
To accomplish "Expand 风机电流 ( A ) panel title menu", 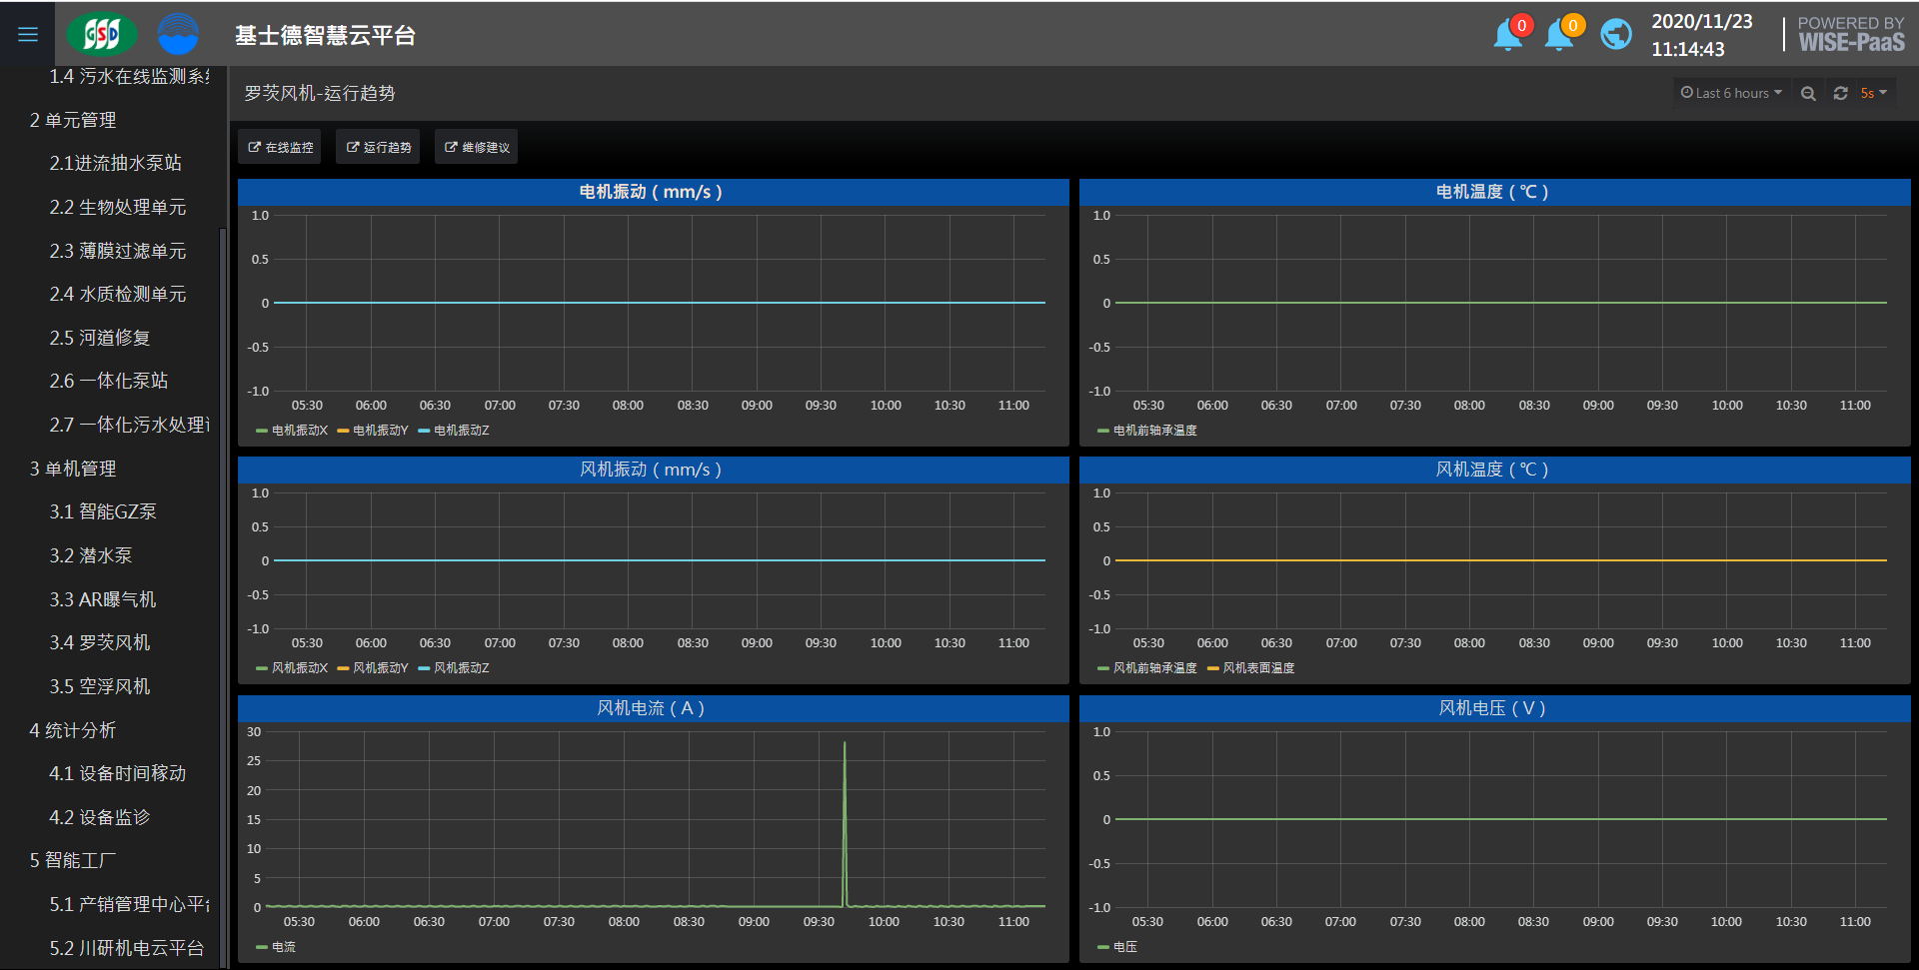I will click(x=651, y=708).
